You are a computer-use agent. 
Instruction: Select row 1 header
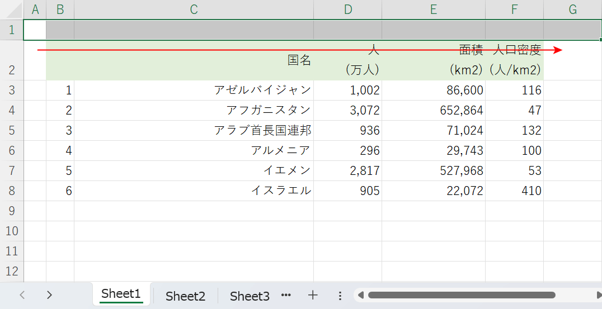12,30
